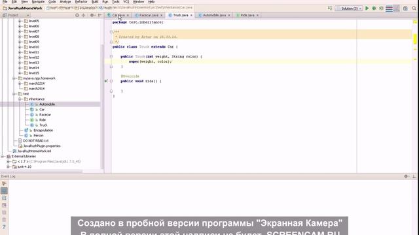Image resolution: width=419 pixels, height=235 pixels.
Task: Click the fourth Event Log sidebar icon
Action: pyautogui.click(x=4, y=205)
